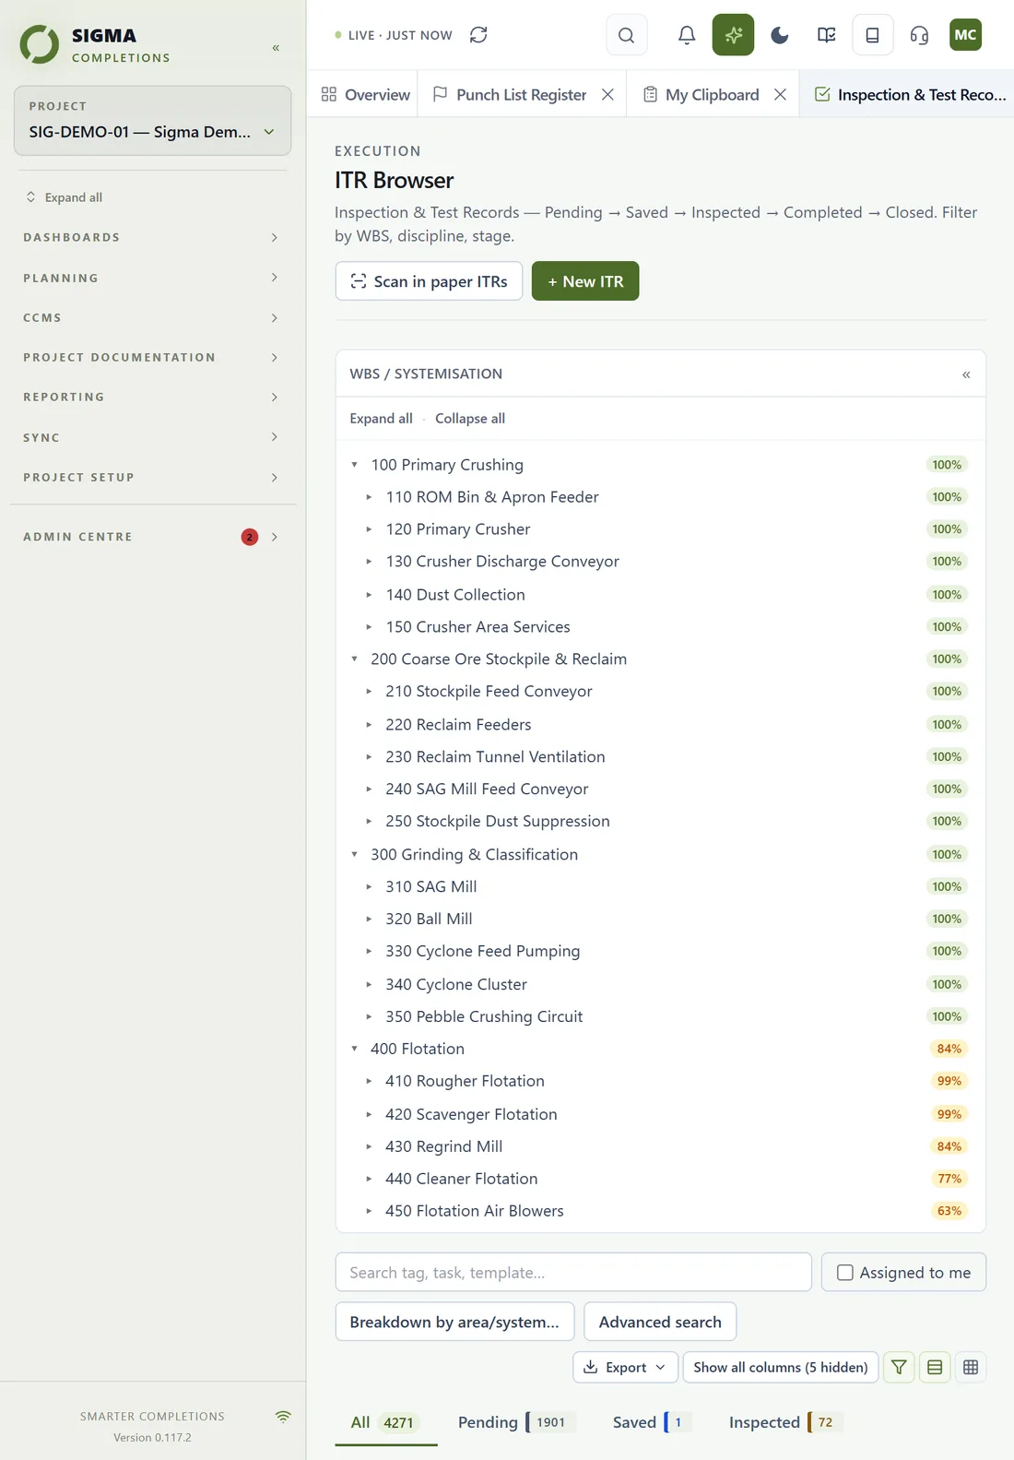Filter by the Pending status tab
Screen dimensions: 1014x1460
516,1422
